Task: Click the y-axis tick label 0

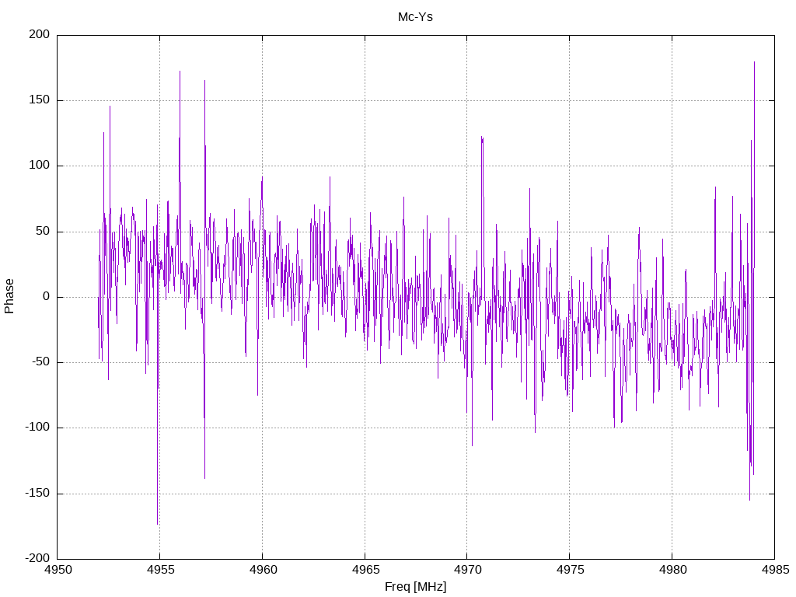Action: tap(47, 297)
